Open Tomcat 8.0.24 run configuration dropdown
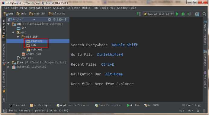209x115 pixels. point(158,14)
